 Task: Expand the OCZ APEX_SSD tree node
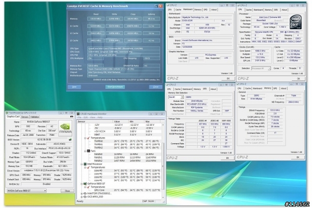81,197
